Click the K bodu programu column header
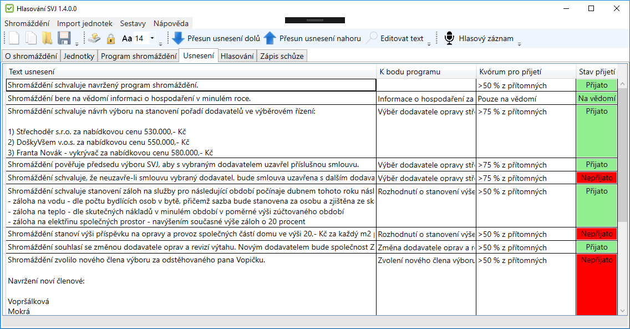This screenshot has width=630, height=329. (426, 72)
